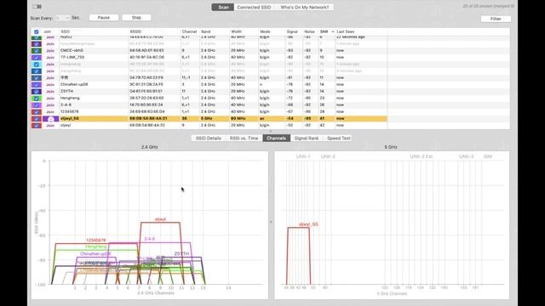Sort by Mode column header
The image size is (545, 306).
[x=265, y=31]
